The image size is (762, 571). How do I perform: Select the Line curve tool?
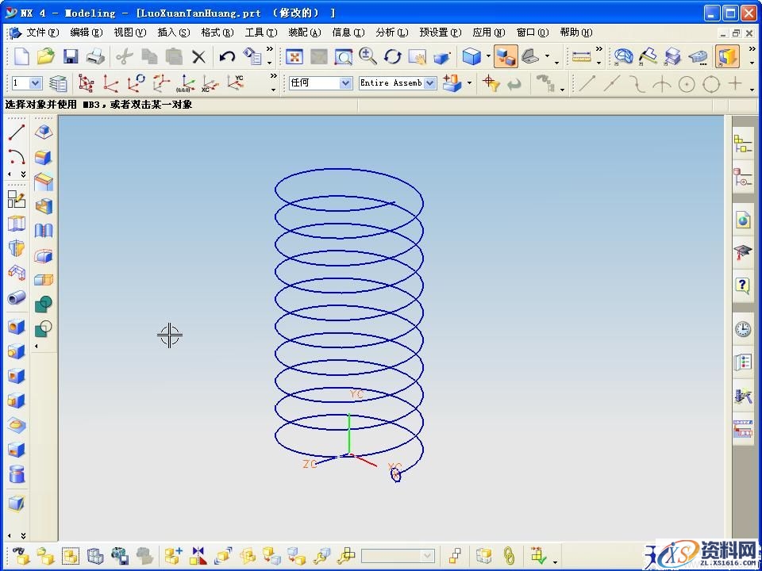17,132
